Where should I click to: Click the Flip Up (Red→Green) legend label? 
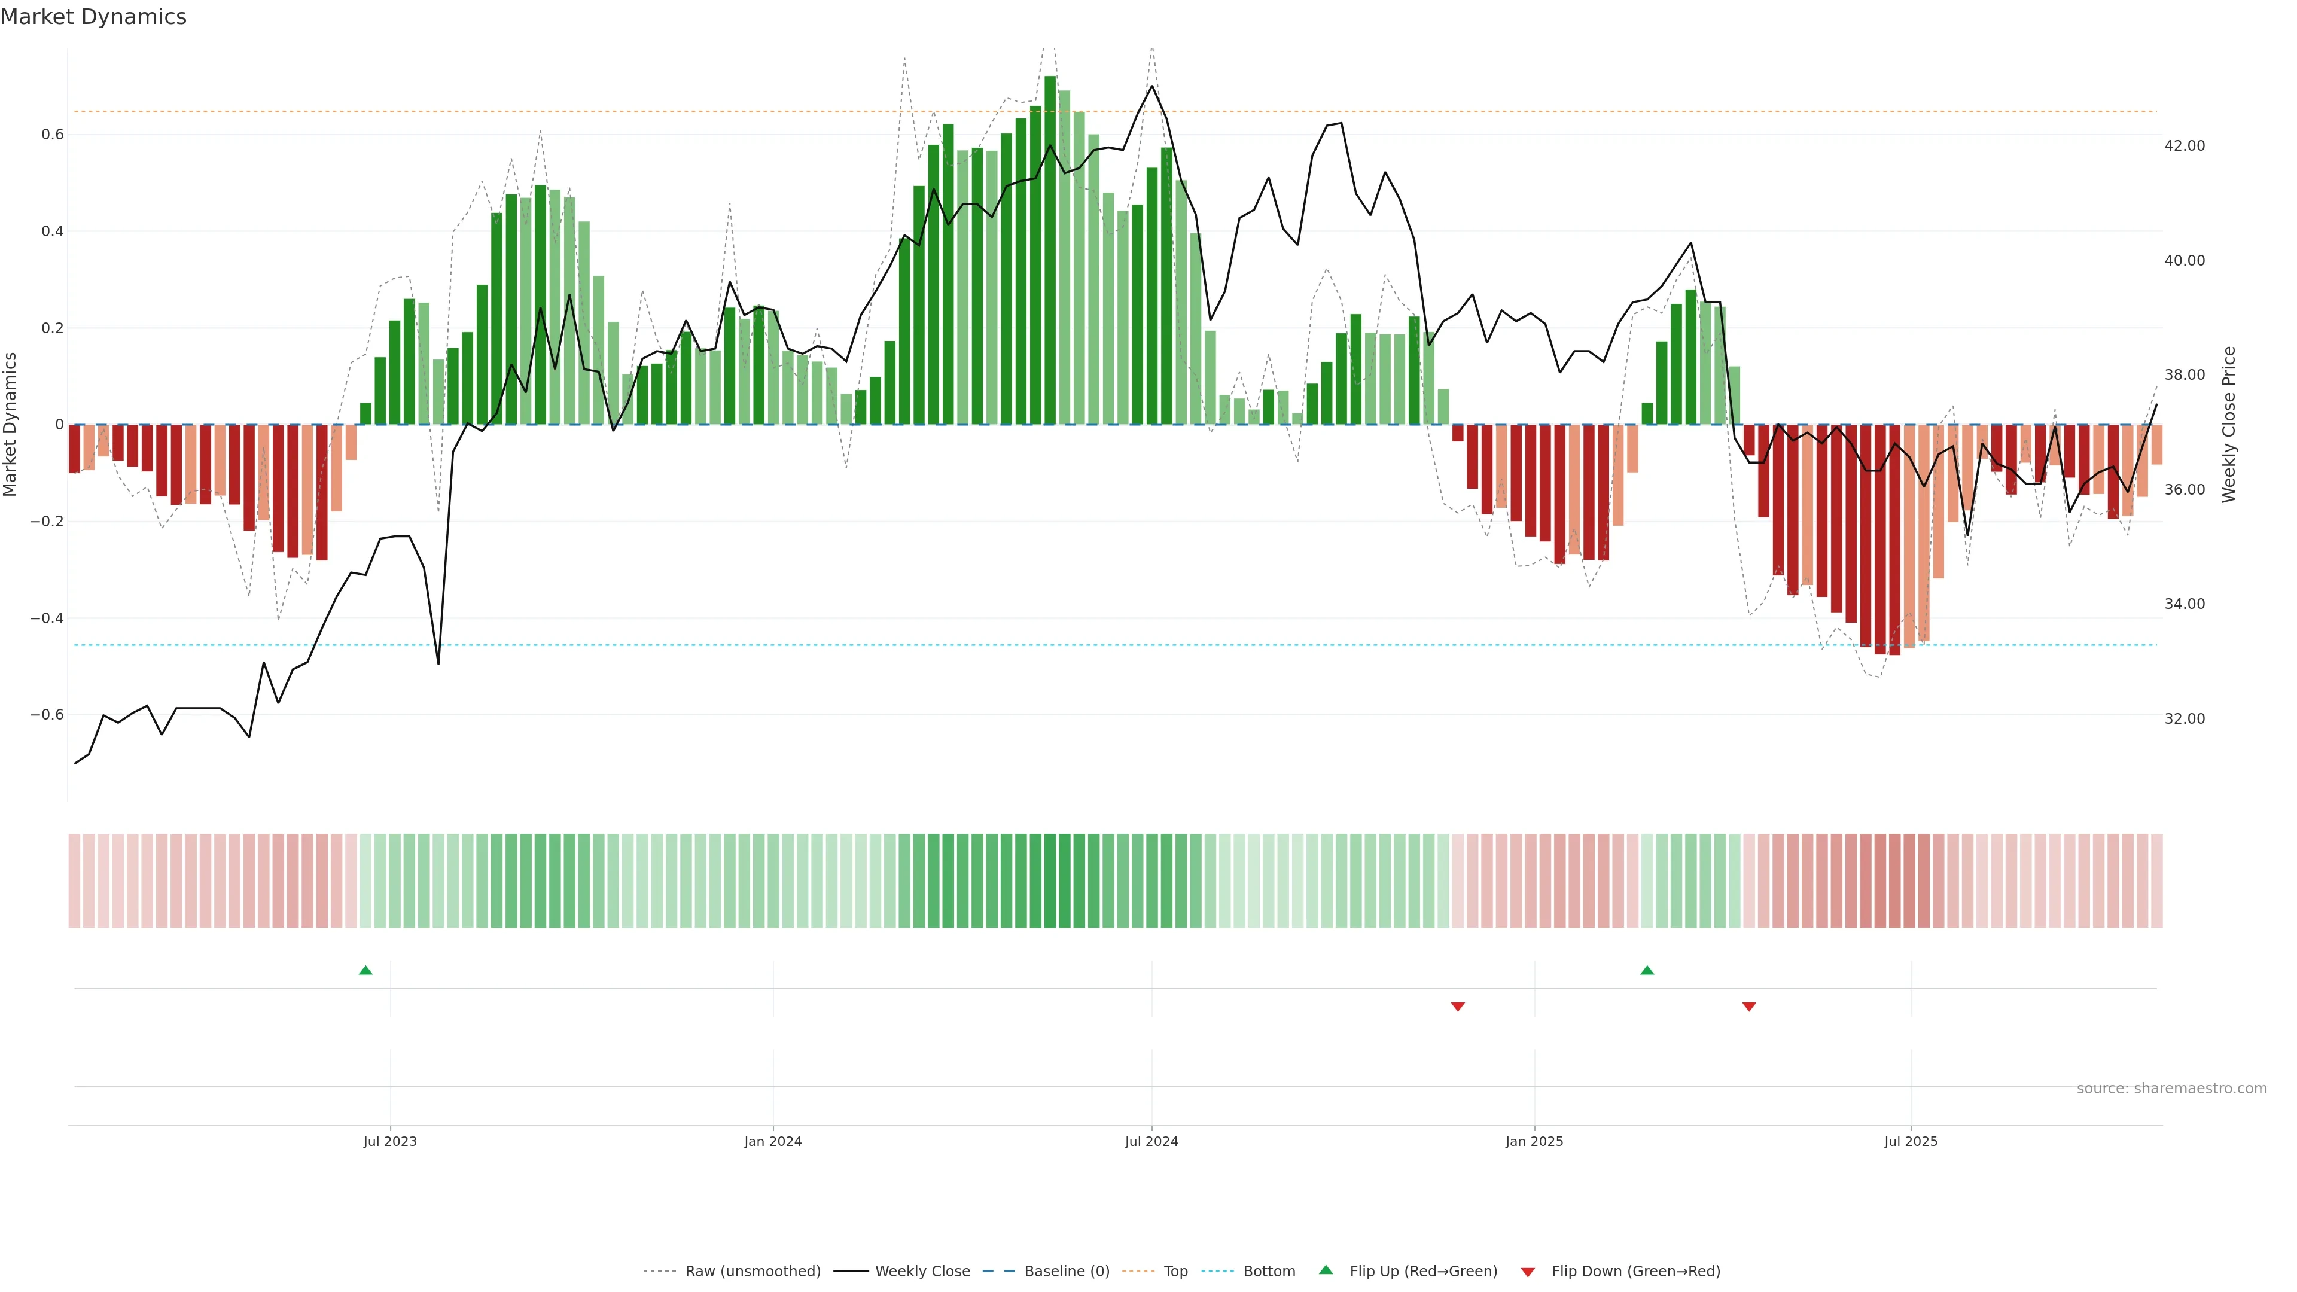pyautogui.click(x=1423, y=1272)
